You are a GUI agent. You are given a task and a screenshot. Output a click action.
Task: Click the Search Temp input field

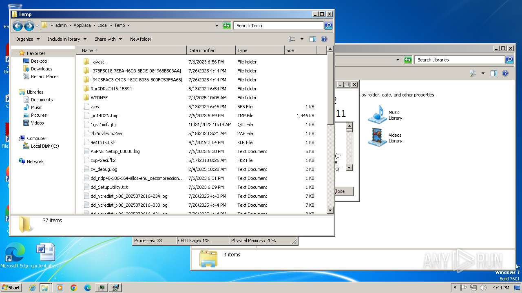click(279, 26)
